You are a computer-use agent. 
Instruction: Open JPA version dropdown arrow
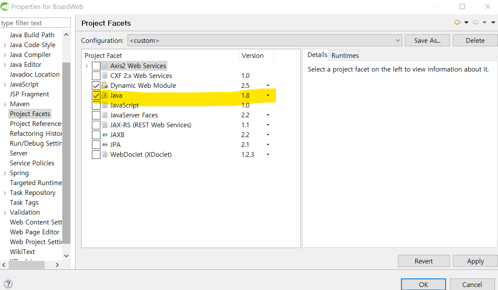pyautogui.click(x=268, y=144)
